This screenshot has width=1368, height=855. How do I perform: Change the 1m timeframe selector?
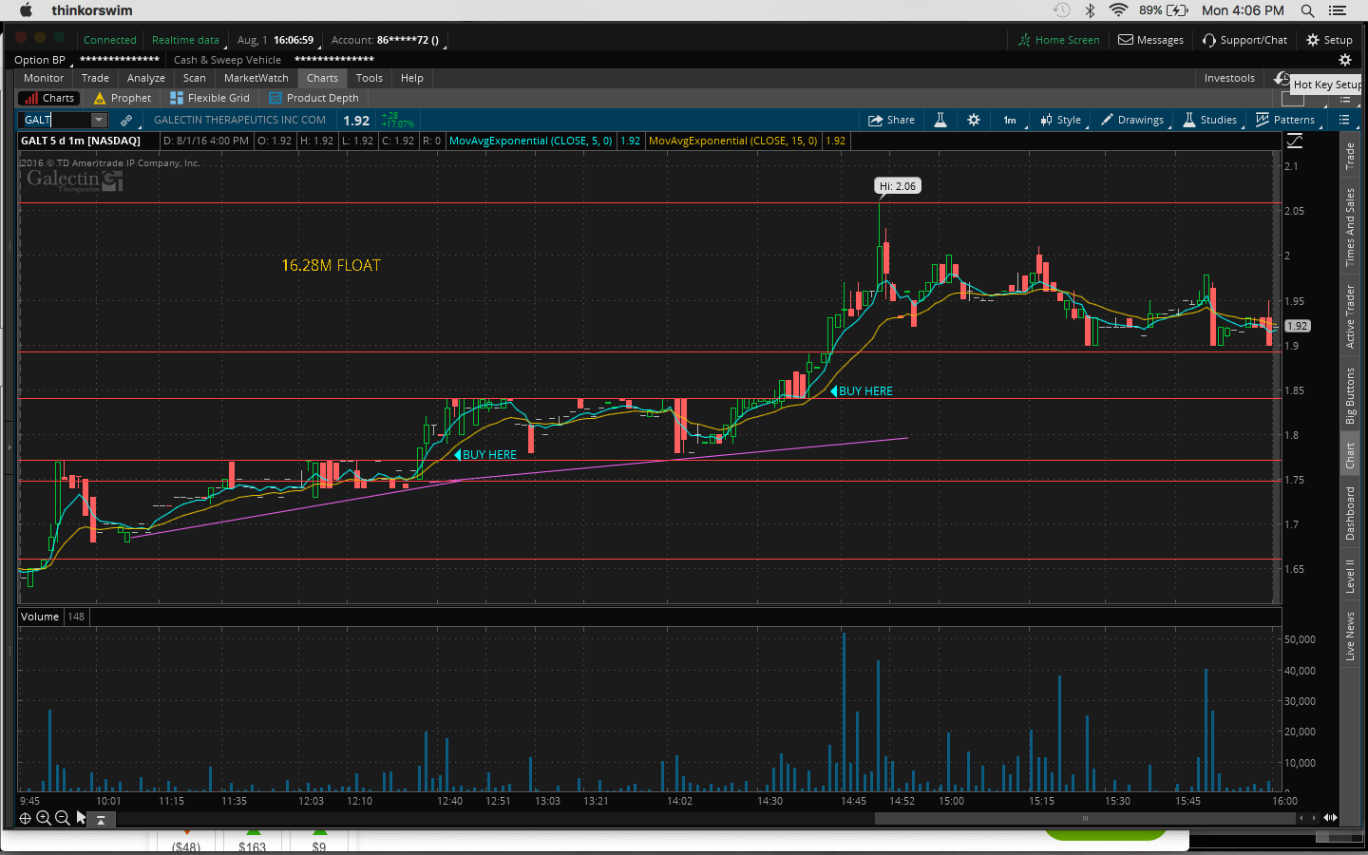tap(1011, 120)
